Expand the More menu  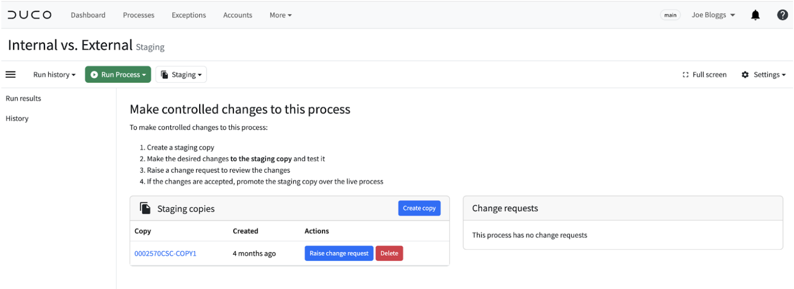pos(281,15)
